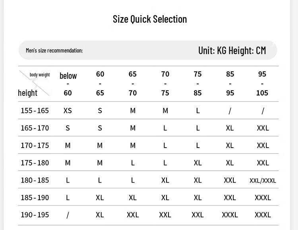Click the 170-175 height row label
Viewport: 298px width, 230px height.
[x=35, y=146]
